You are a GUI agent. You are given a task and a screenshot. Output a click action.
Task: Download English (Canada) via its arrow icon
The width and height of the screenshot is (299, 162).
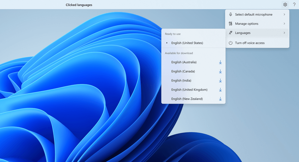[x=220, y=72]
